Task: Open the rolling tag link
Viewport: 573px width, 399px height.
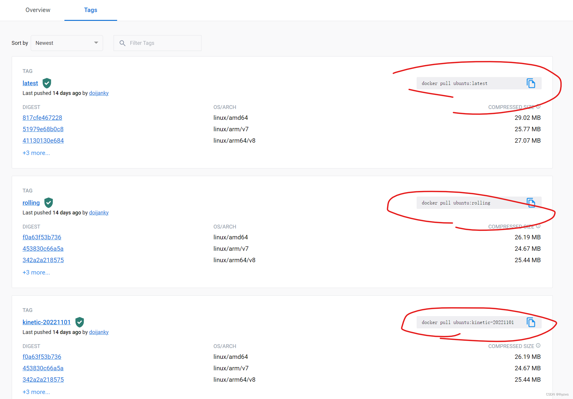Action: [31, 203]
